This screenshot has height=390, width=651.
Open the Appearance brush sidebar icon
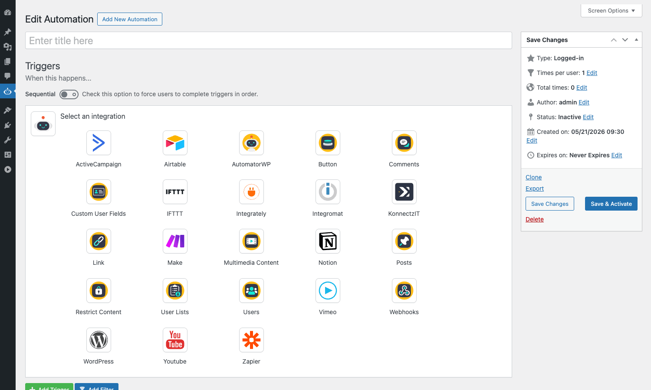pos(7,110)
